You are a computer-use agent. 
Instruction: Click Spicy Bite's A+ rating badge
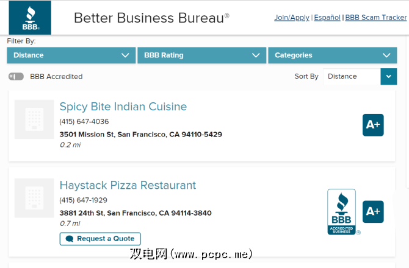[373, 125]
